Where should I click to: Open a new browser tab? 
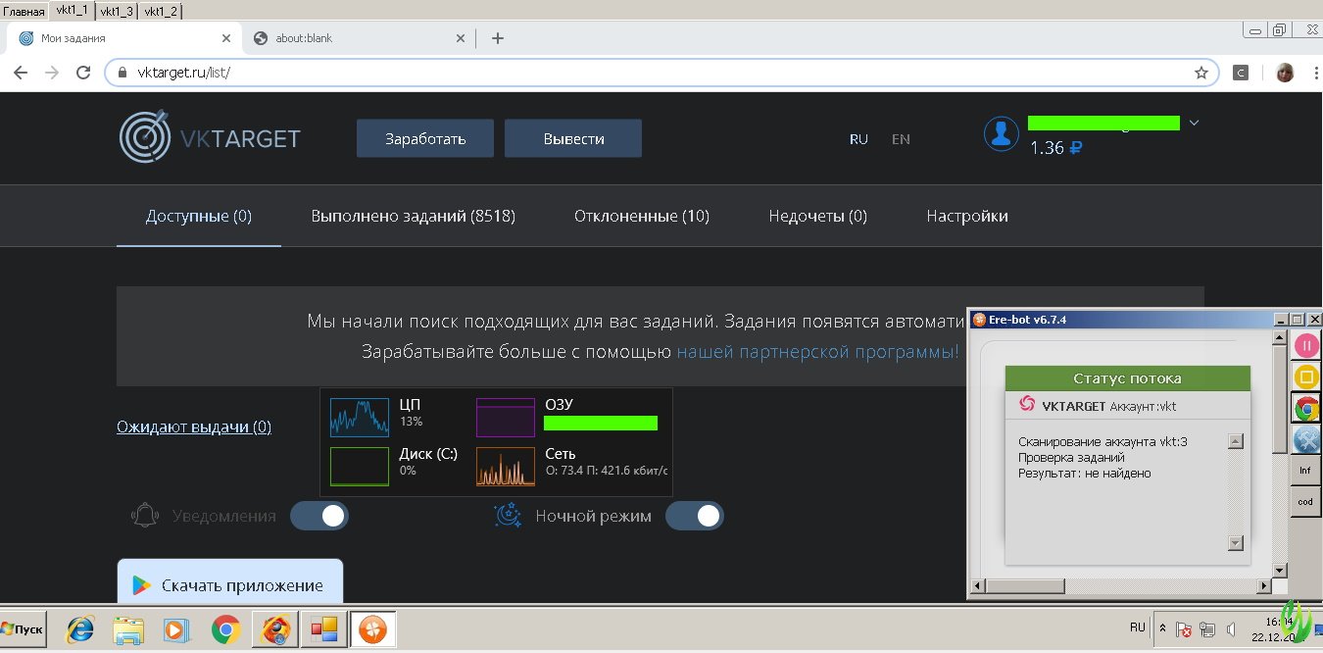click(497, 38)
